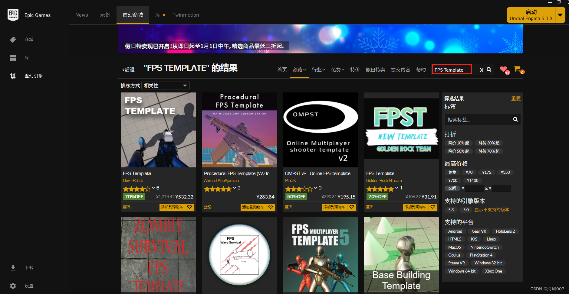The height and width of the screenshot is (294, 569).
Task: Go to 首页 home in marketplace menu
Action: (282, 70)
